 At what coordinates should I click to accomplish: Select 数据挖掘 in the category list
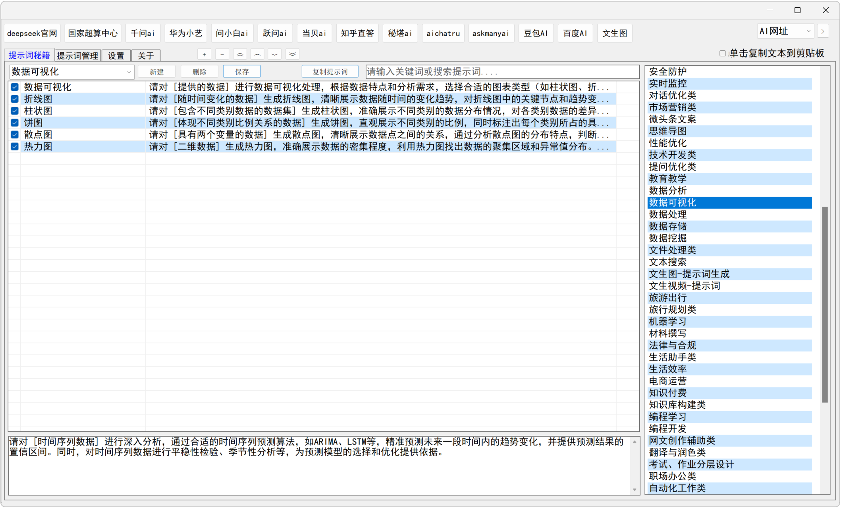coord(729,238)
